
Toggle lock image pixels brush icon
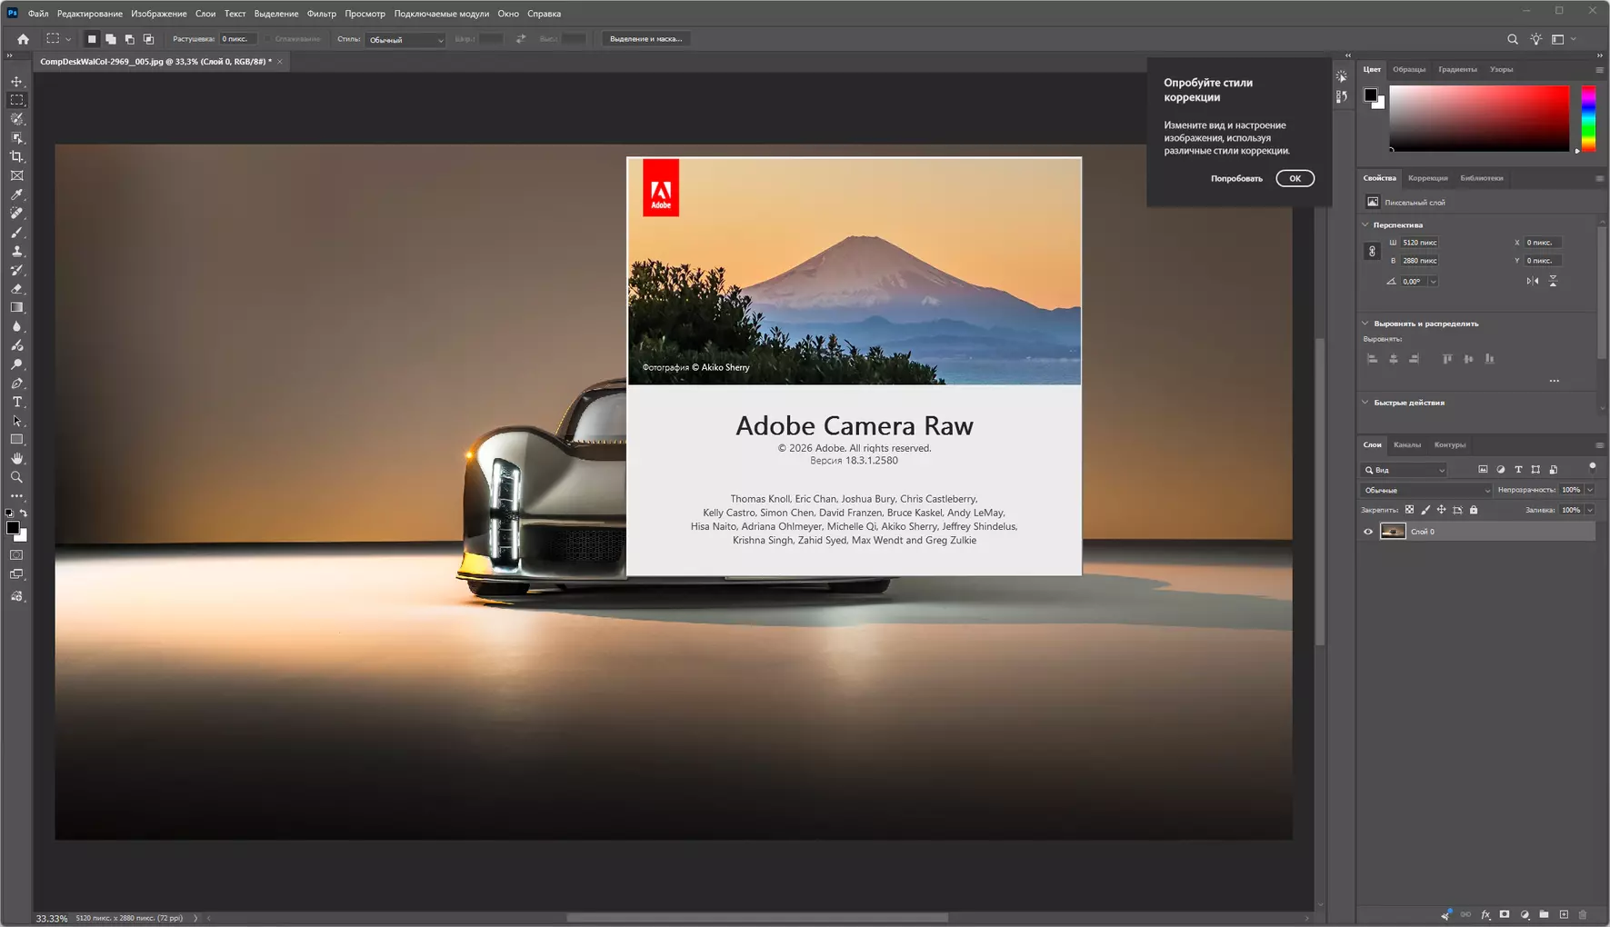(1425, 510)
